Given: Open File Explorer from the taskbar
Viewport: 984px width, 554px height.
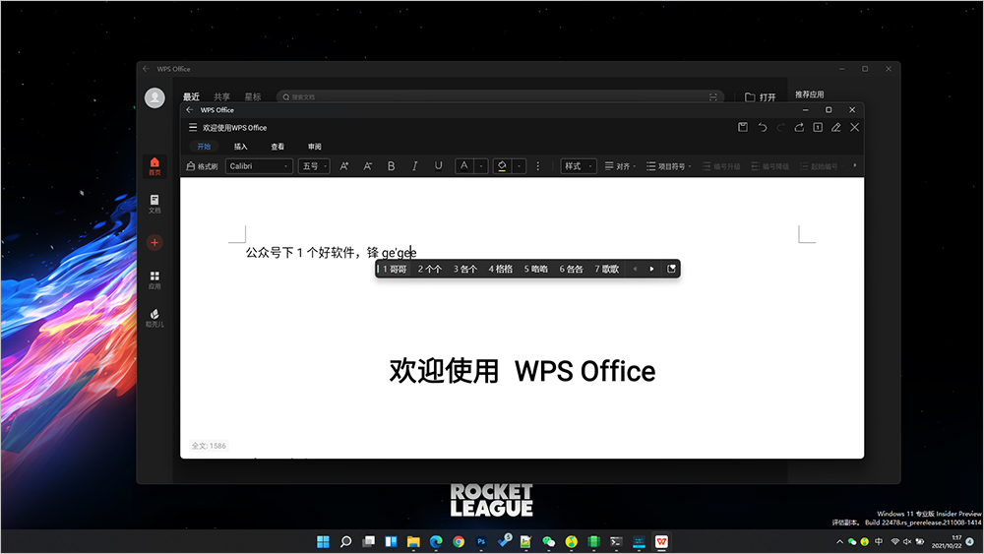Looking at the screenshot, I should 413,541.
